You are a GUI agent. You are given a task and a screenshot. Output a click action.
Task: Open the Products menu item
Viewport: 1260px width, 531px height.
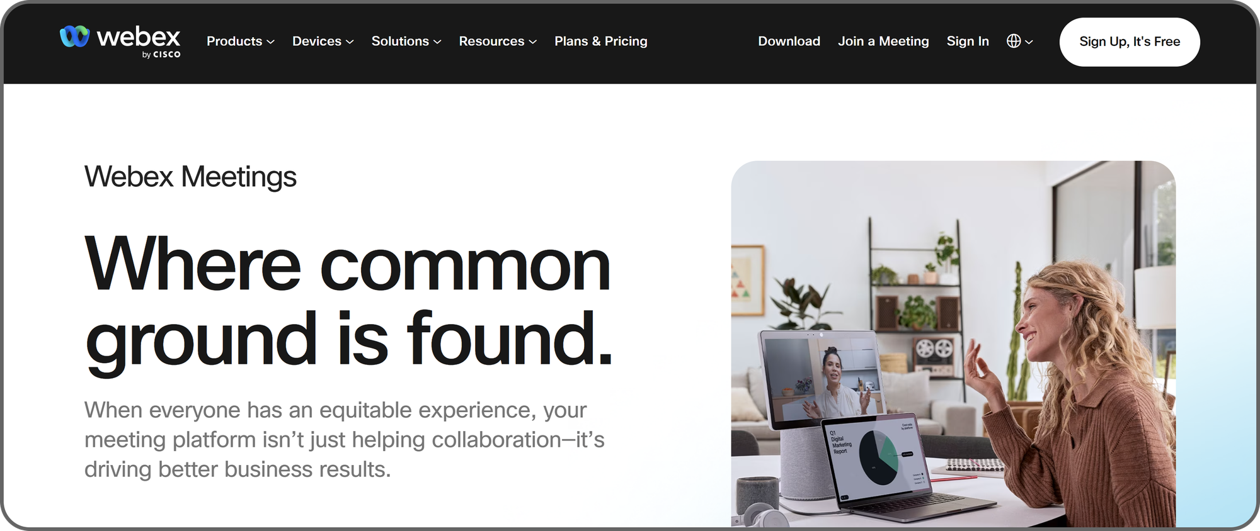click(234, 41)
